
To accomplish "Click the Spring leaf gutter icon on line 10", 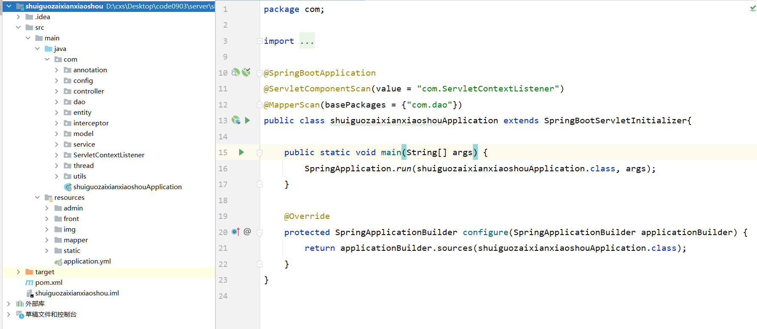I will 246,72.
